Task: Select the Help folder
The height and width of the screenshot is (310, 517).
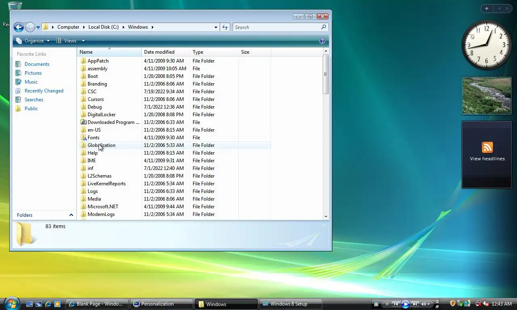Action: pyautogui.click(x=92, y=153)
